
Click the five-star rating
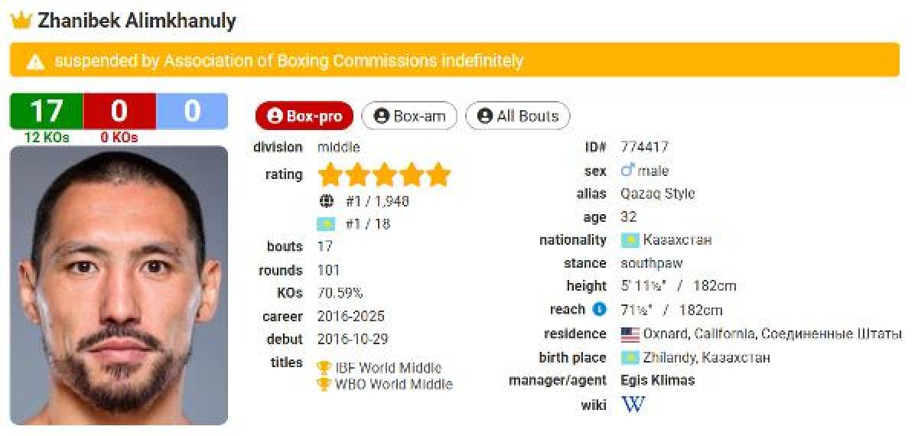coord(384,174)
